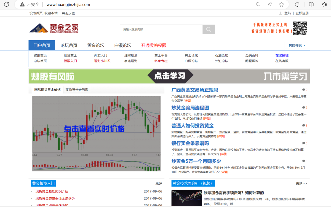Select 白银论坛 from the navigation bar
The width and height of the screenshot is (331, 207).
pos(122,45)
